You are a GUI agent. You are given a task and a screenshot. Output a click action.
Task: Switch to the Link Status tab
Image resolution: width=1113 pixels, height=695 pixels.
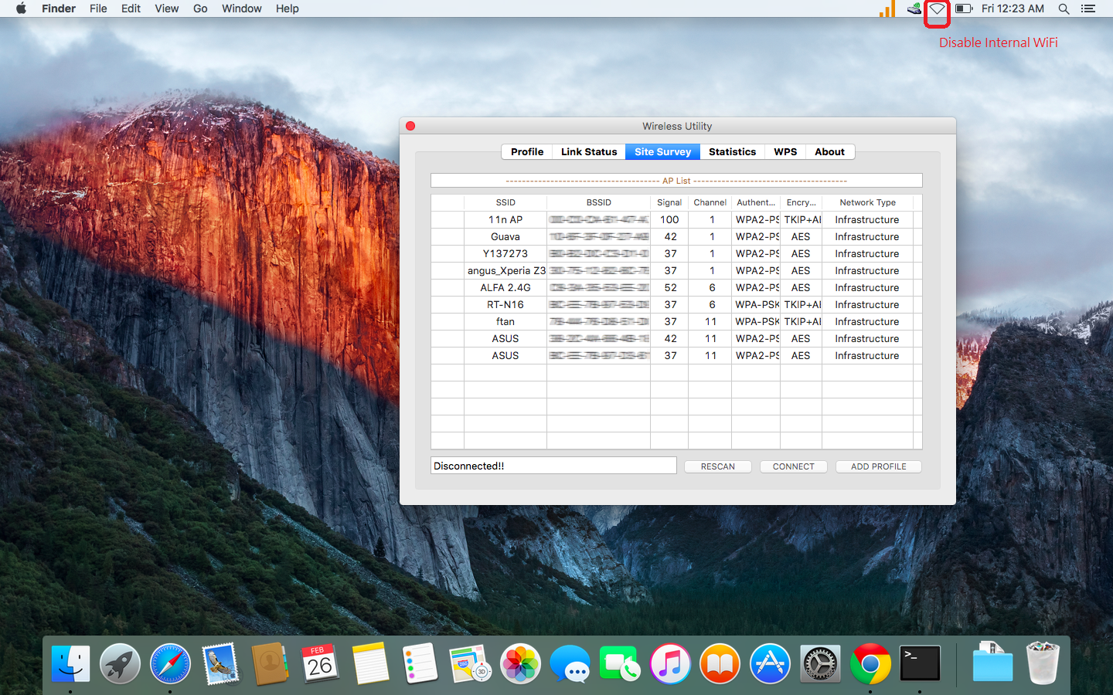588,152
